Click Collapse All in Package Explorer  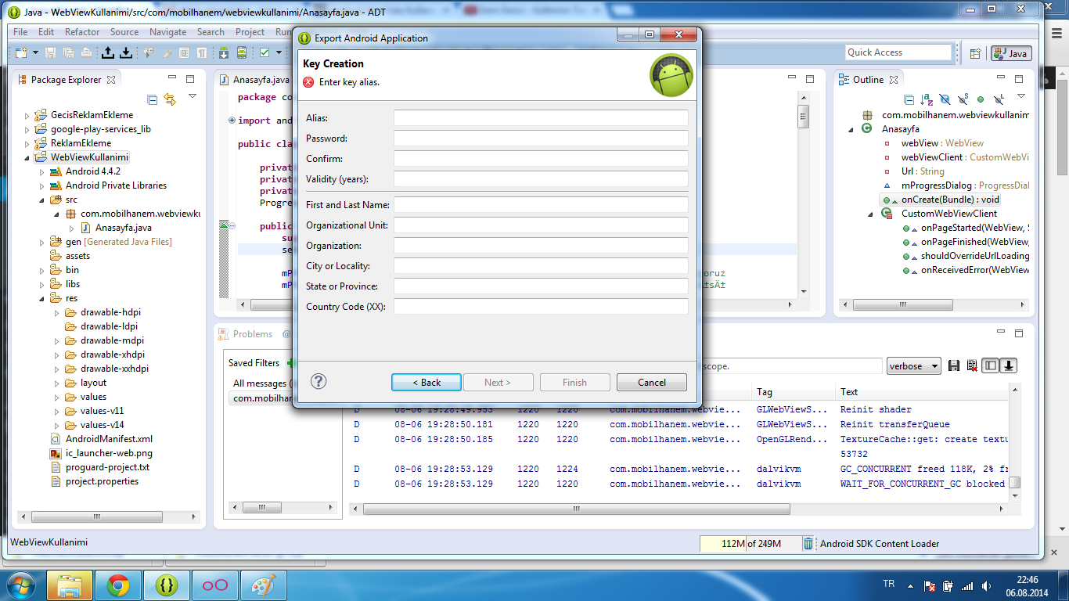click(153, 99)
